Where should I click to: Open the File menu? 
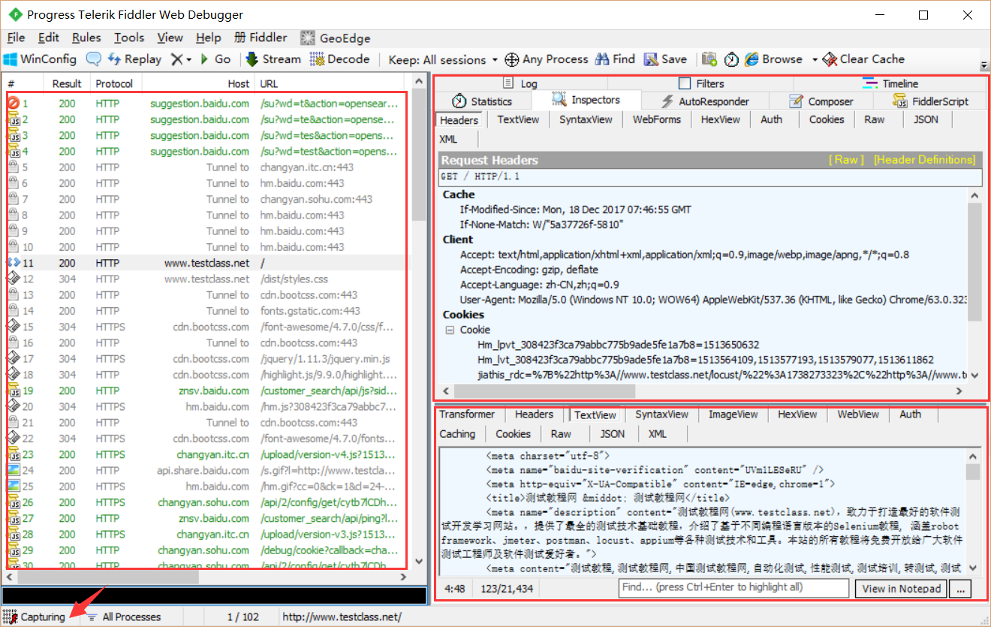(16, 38)
